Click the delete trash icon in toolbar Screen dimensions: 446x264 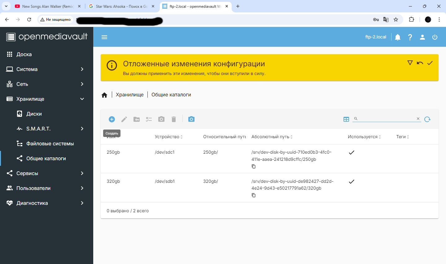174,119
